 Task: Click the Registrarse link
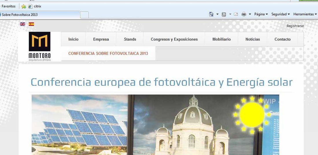(x=295, y=26)
